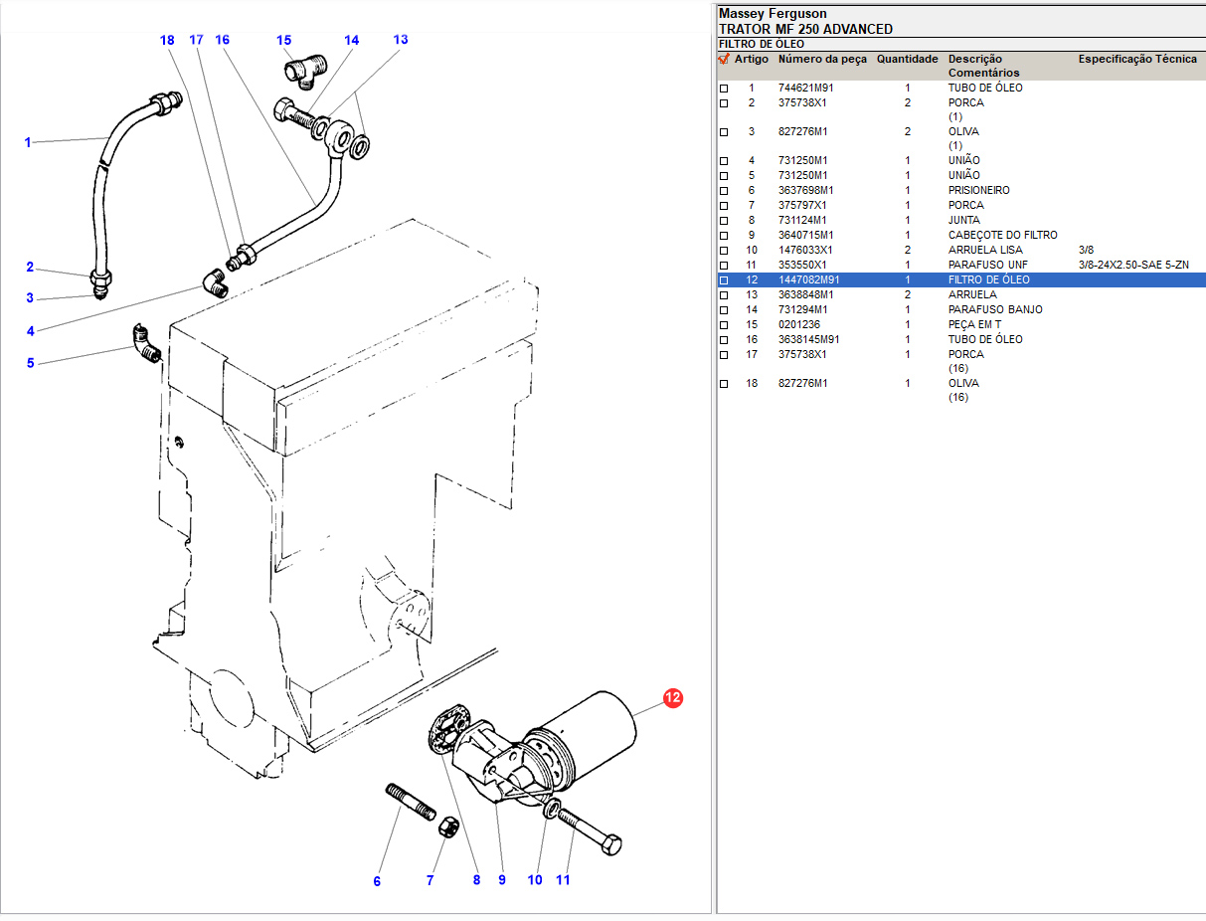Select callout number 15 in the diagram

(284, 41)
